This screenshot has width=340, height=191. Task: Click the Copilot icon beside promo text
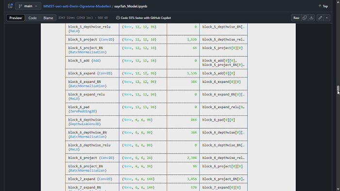(118, 18)
